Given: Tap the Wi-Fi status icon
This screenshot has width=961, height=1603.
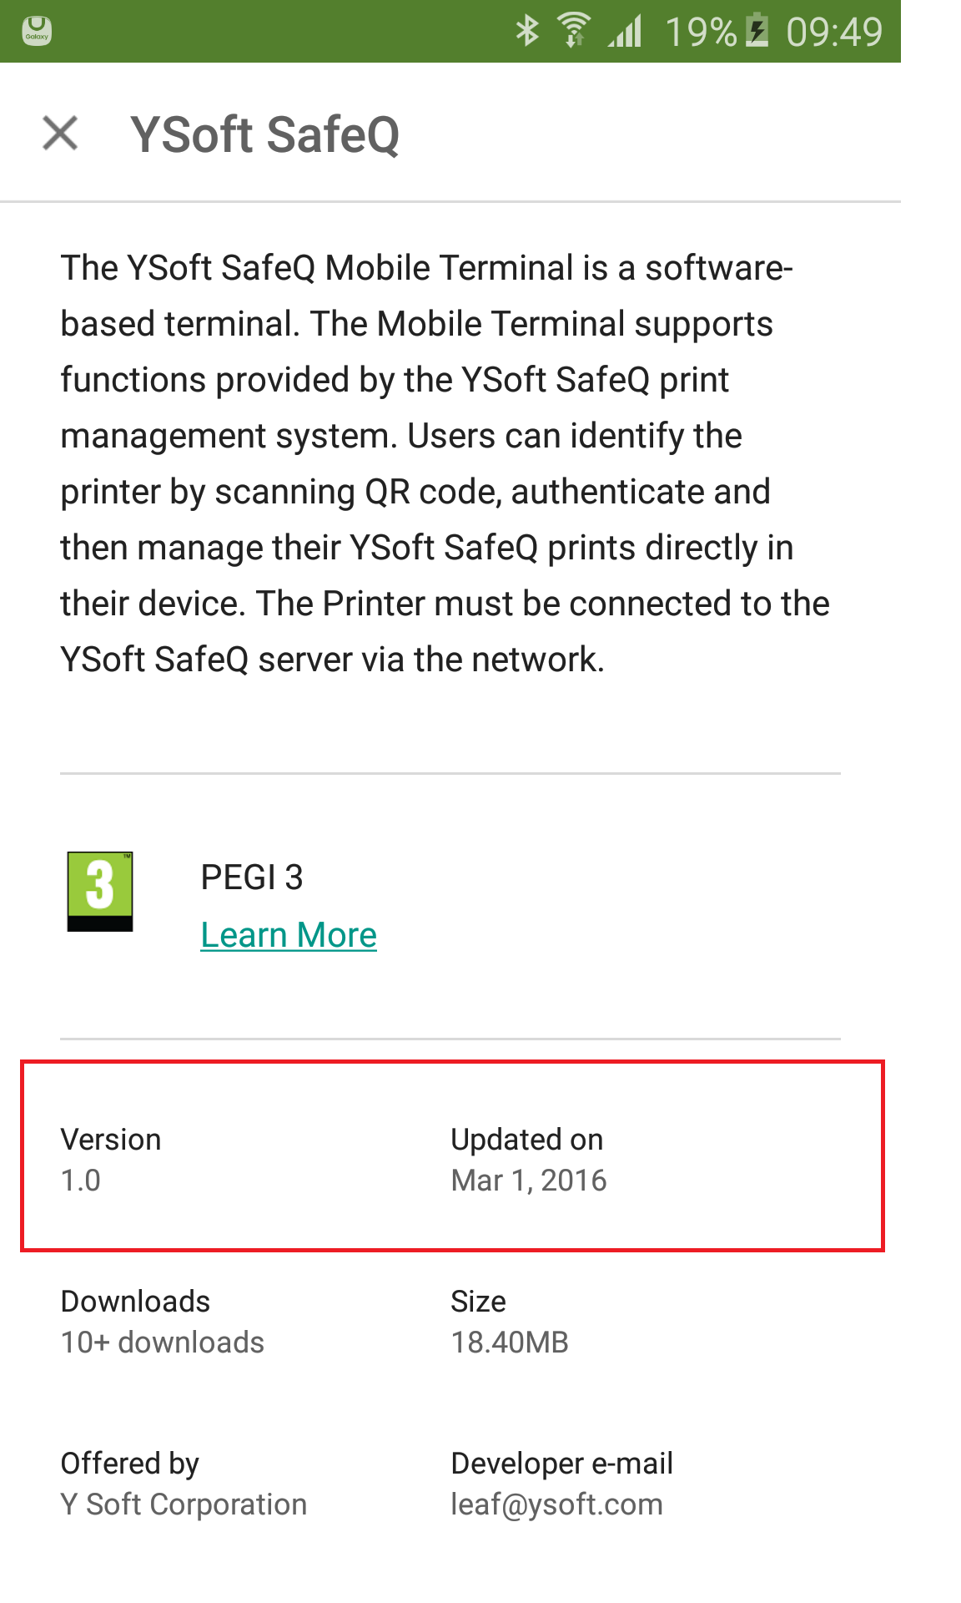Looking at the screenshot, I should click(573, 32).
